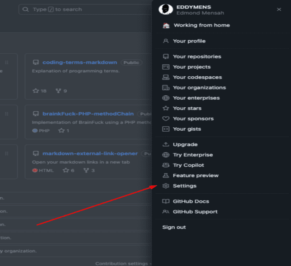The width and height of the screenshot is (291, 266).
Task: Click the globe icon beside Try Enterprise
Action: coord(166,155)
